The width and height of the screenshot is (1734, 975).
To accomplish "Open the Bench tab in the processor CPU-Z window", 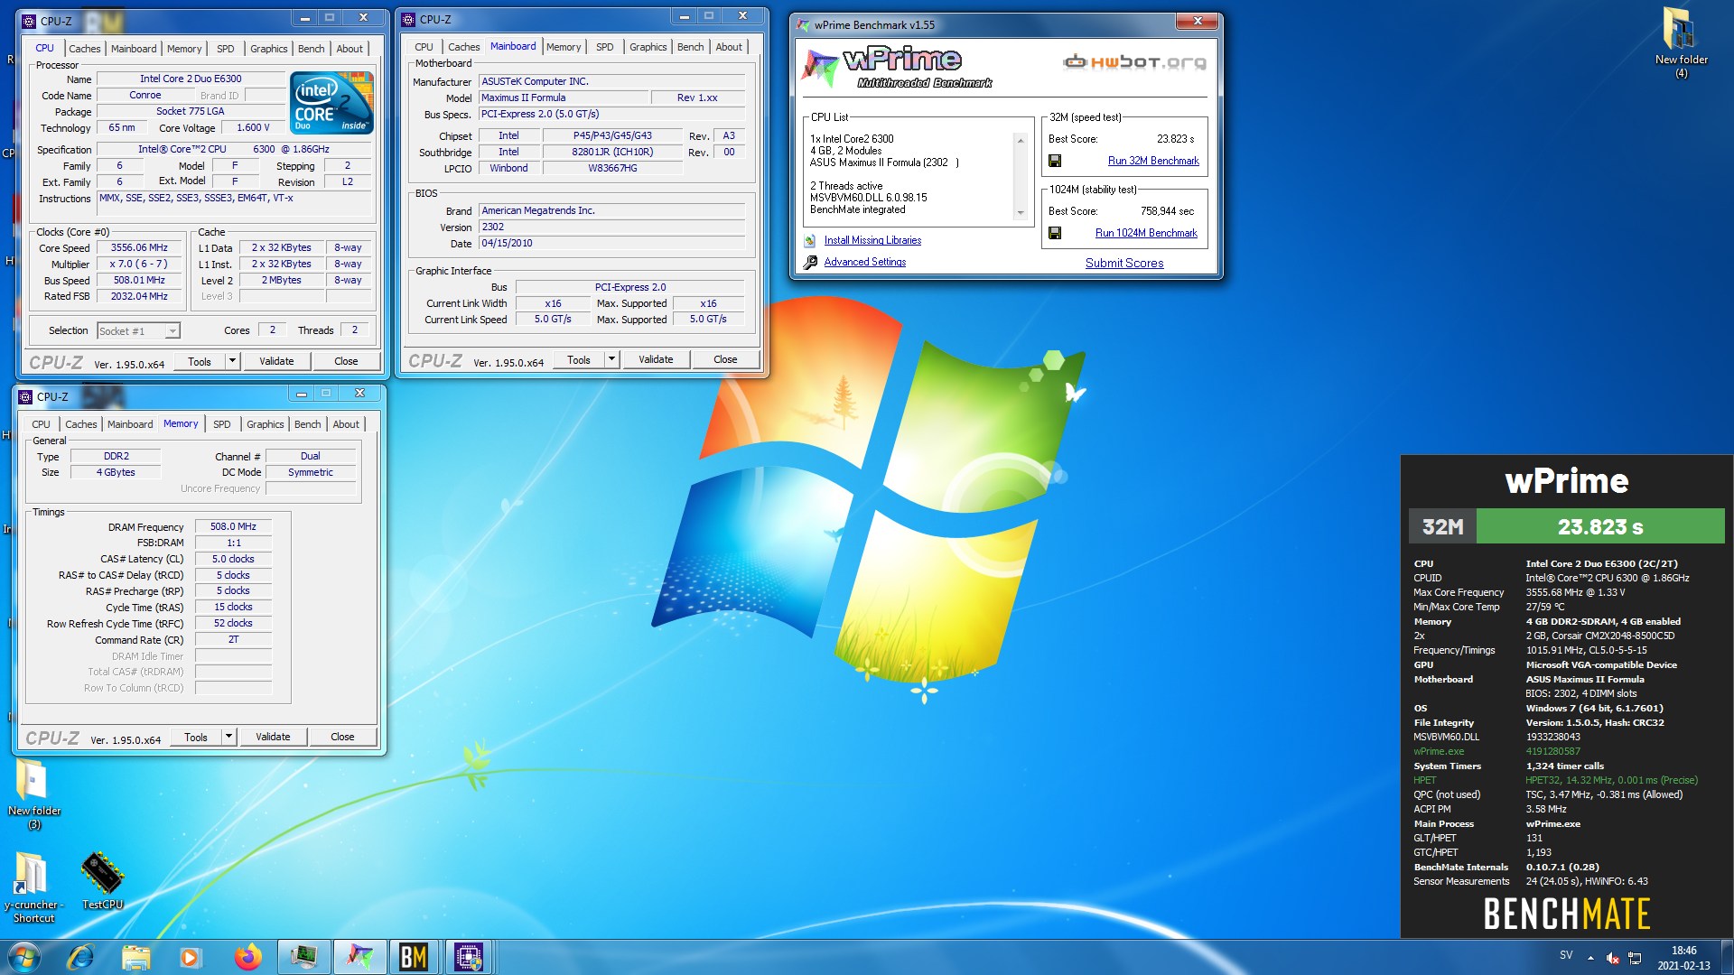I will 311,49.
